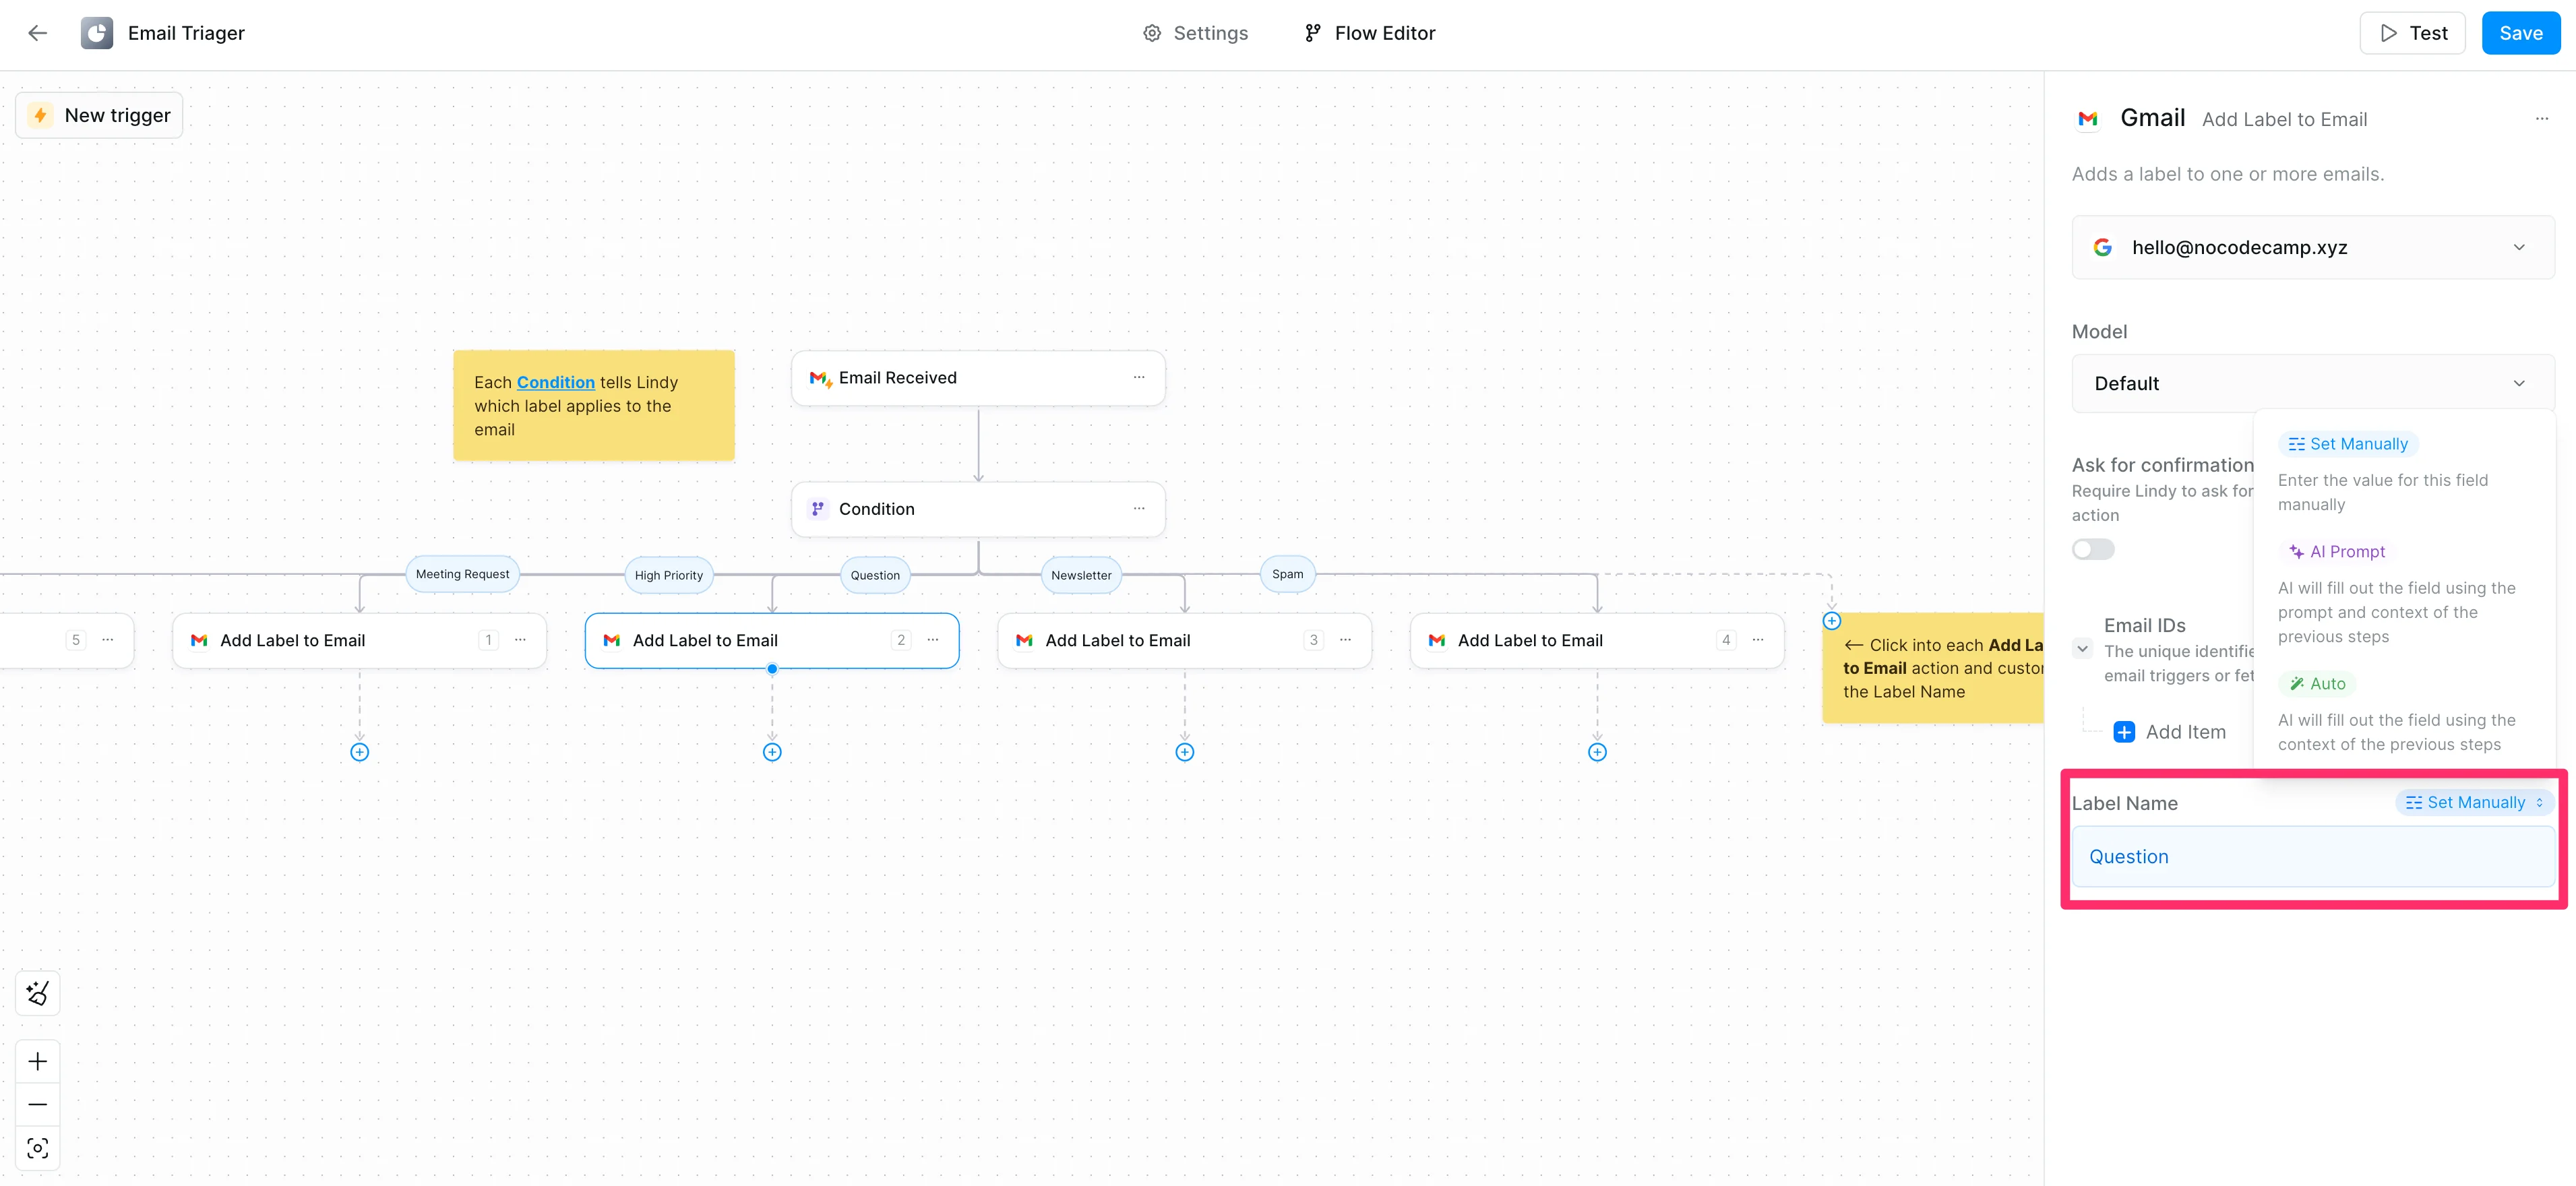Screen dimensions: 2576x1186
Task: Click plus icon next to Add Item
Action: click(2123, 732)
